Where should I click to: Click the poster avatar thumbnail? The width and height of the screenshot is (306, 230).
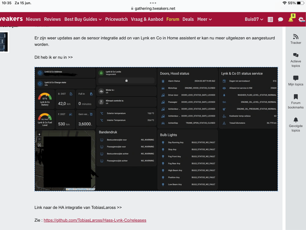click(x=4, y=42)
